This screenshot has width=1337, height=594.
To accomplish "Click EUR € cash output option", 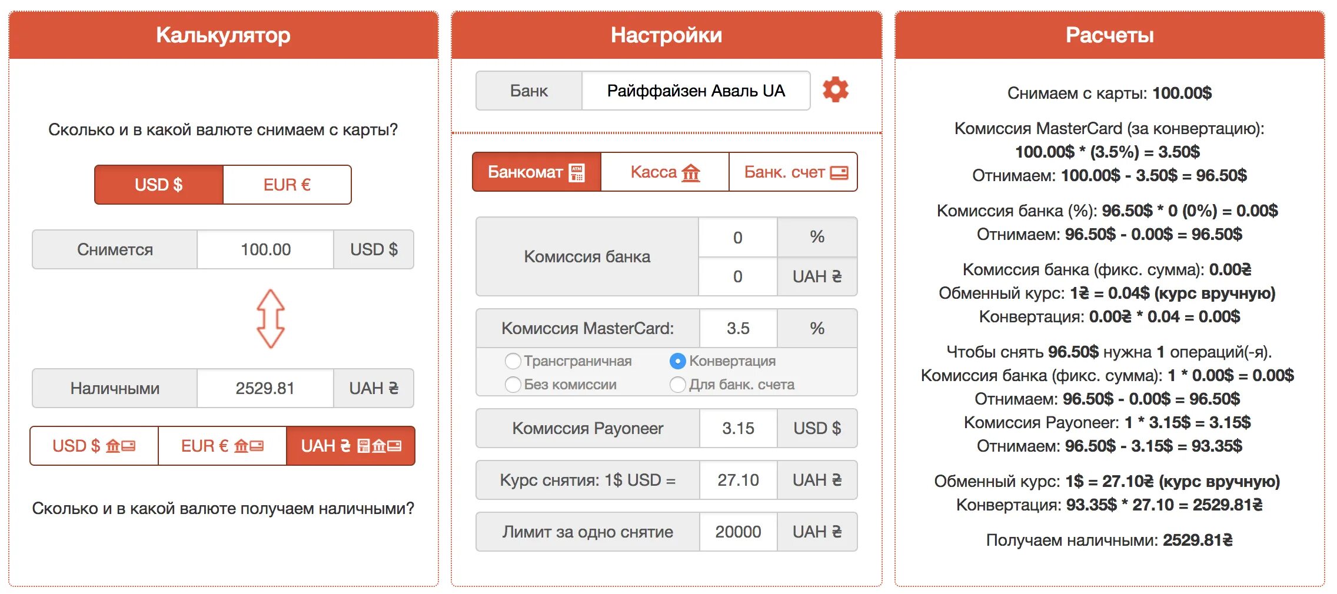I will click(222, 446).
